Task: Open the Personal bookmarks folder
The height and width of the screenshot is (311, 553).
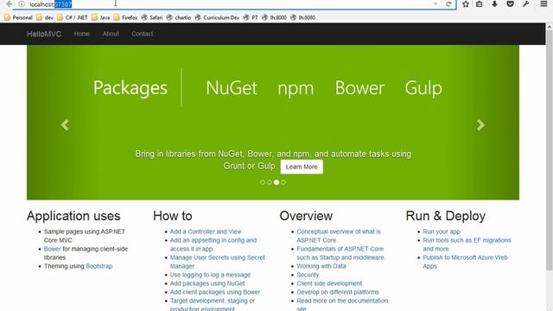Action: pyautogui.click(x=18, y=17)
